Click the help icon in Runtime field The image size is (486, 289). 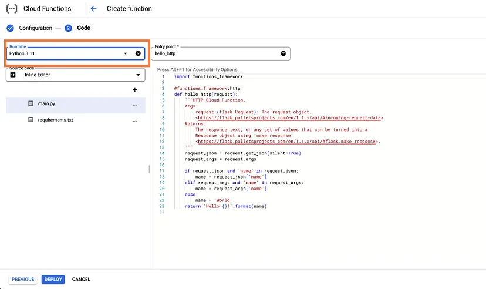click(138, 53)
